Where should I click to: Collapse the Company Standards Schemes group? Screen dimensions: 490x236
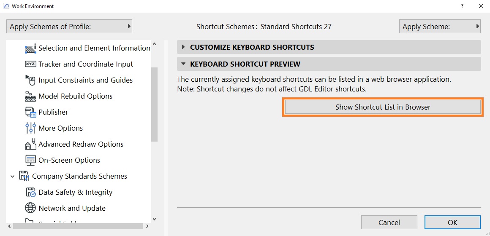coord(12,177)
